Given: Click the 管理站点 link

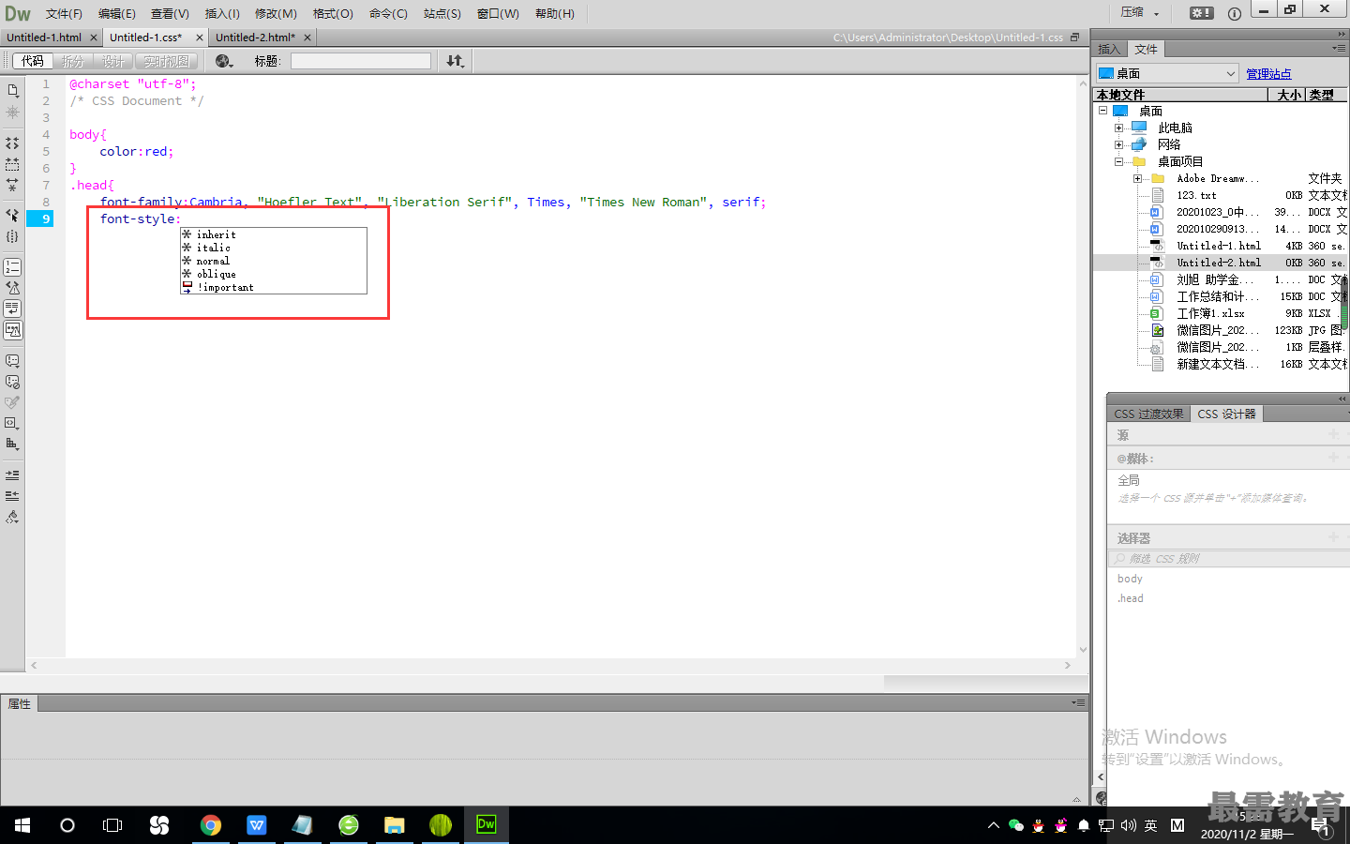Looking at the screenshot, I should click(x=1268, y=74).
